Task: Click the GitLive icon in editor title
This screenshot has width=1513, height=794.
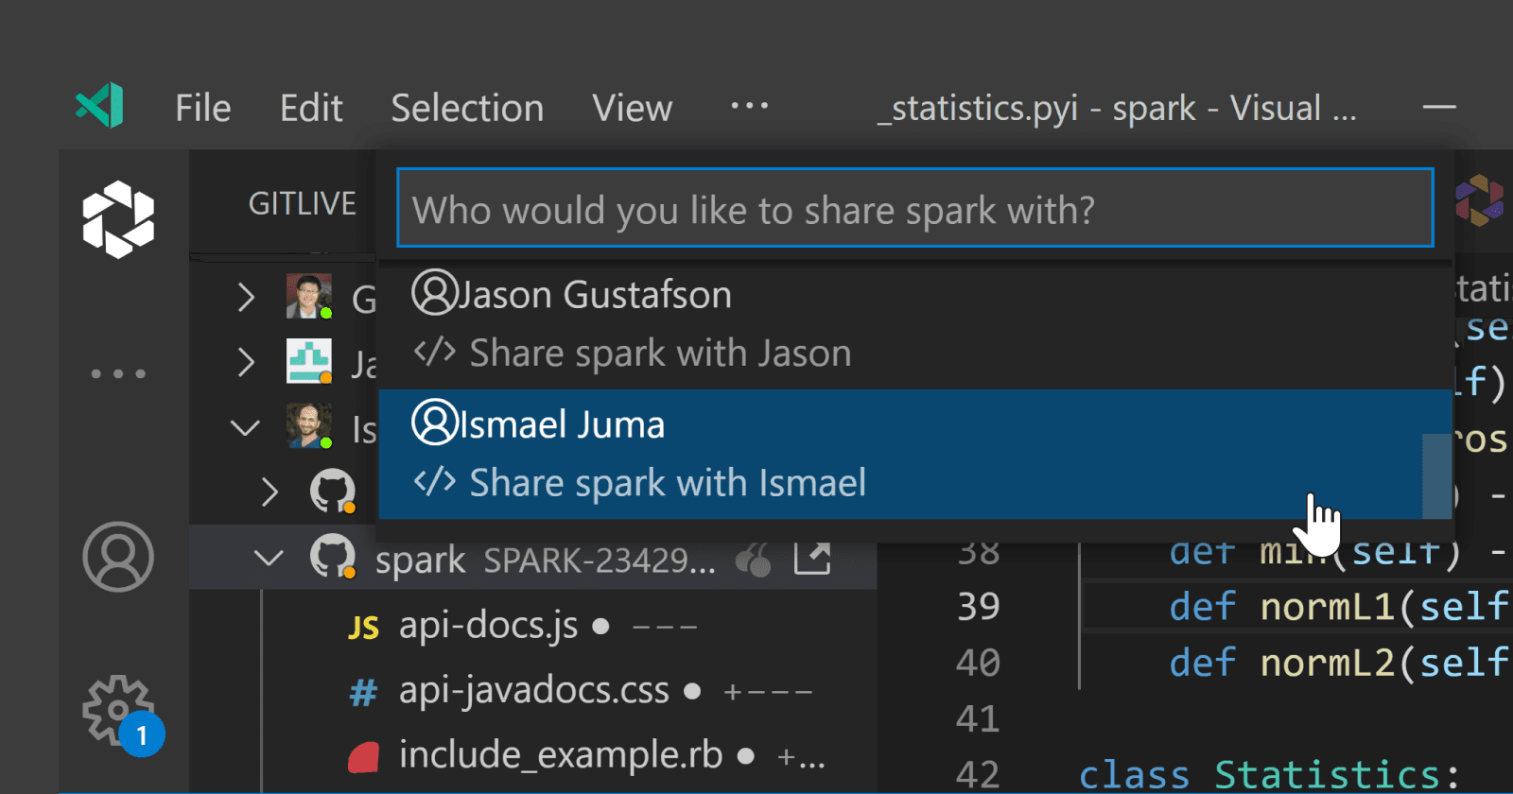Action: click(x=1479, y=199)
